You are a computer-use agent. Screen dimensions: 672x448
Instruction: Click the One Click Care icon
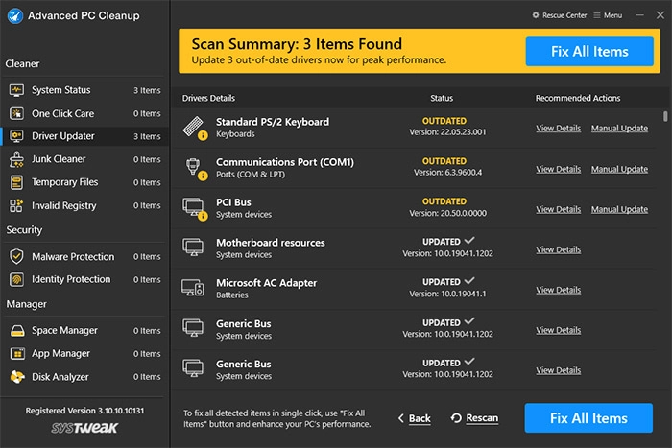16,113
